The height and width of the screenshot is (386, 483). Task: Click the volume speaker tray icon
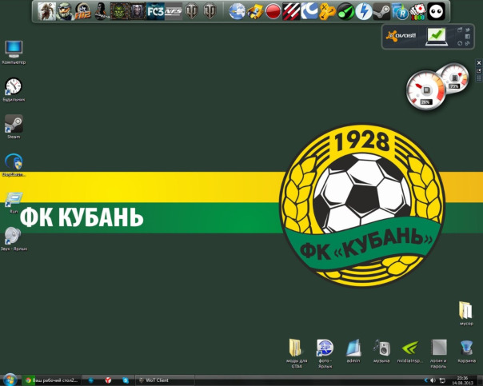(x=433, y=380)
